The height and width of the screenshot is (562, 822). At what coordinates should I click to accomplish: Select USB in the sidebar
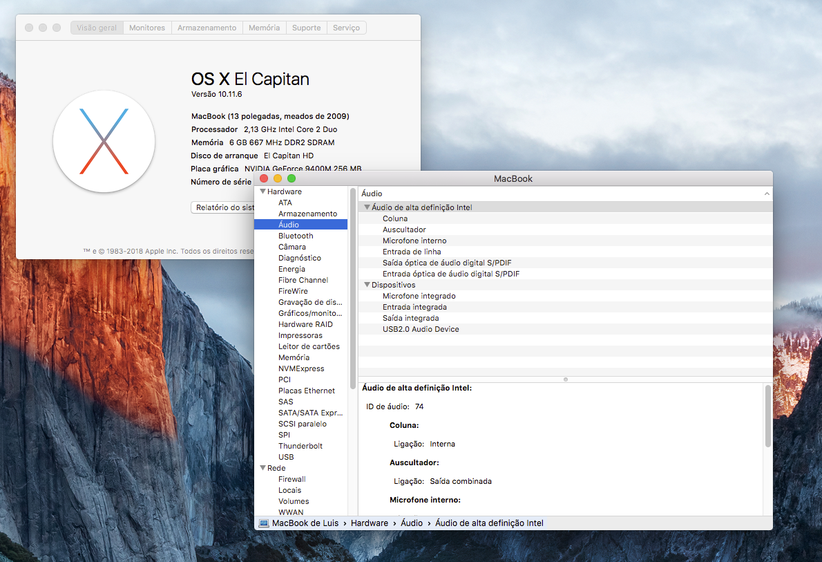coord(286,456)
